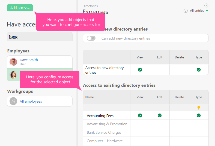Uncheck View permission for Accounting Fees
Viewport: 215px width, 146px height.
(140, 116)
